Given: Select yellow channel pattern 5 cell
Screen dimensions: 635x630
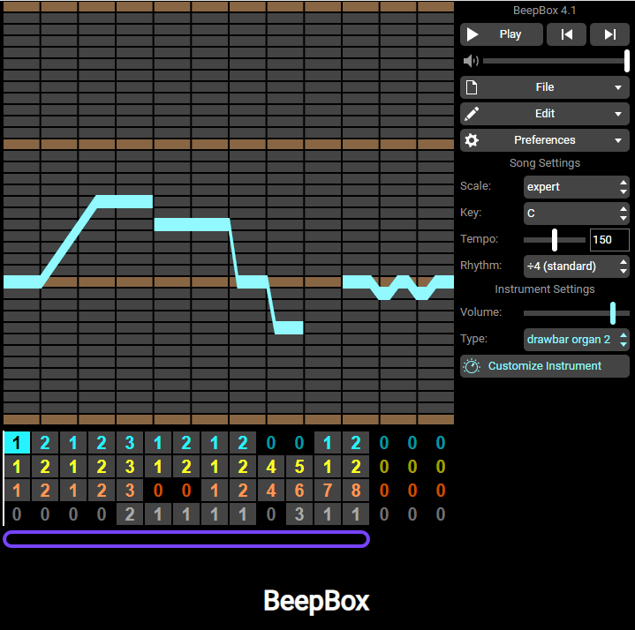Looking at the screenshot, I should 299,467.
